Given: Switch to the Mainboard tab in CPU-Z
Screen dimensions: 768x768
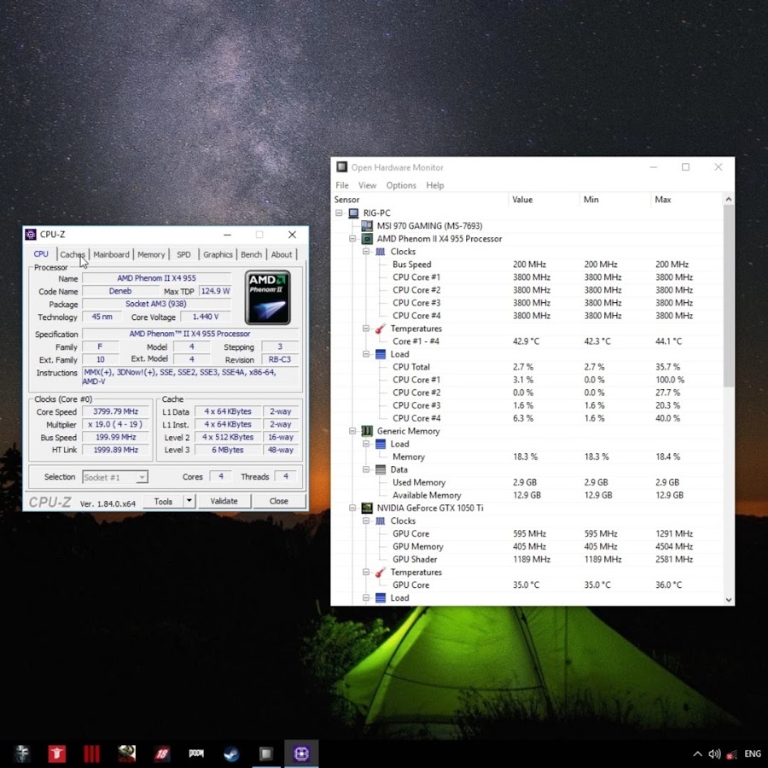Looking at the screenshot, I should point(111,254).
